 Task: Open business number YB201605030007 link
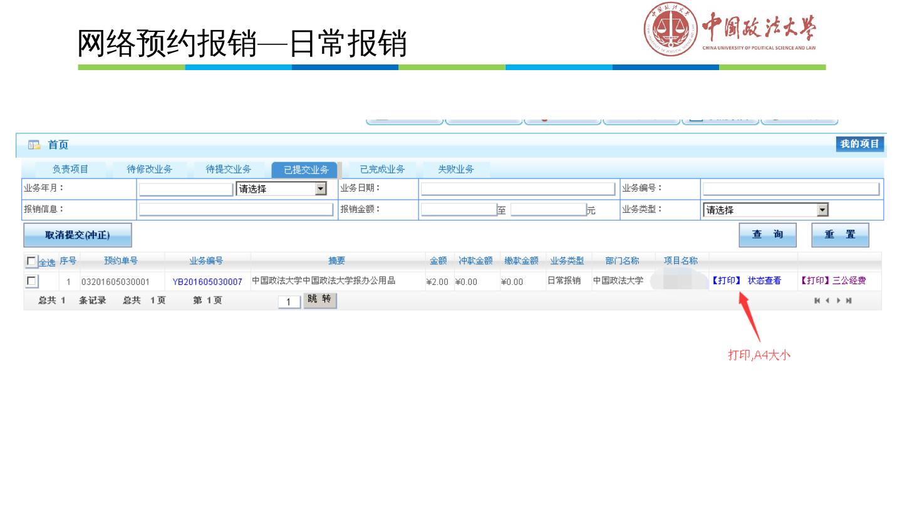click(x=207, y=282)
